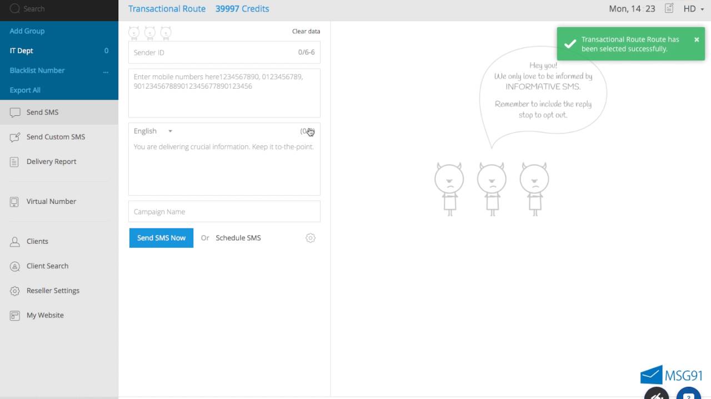711x399 pixels.
Task: Focus the Campaign Name field
Action: click(224, 212)
